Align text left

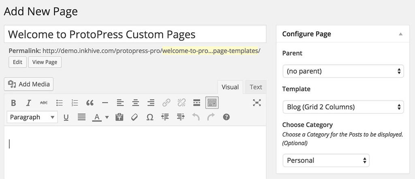click(x=120, y=102)
